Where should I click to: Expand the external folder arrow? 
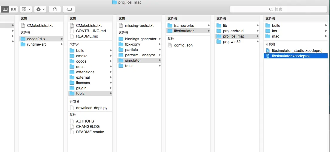pyautogui.click(x=111, y=77)
